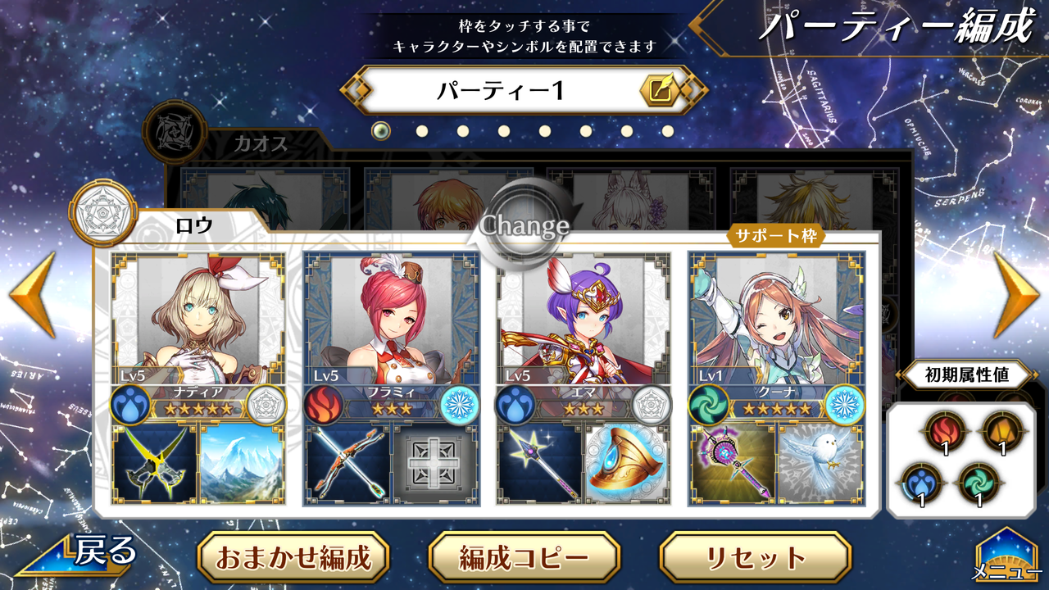The width and height of the screenshot is (1049, 590).
Task: Click the リセット button
Action: 756,558
